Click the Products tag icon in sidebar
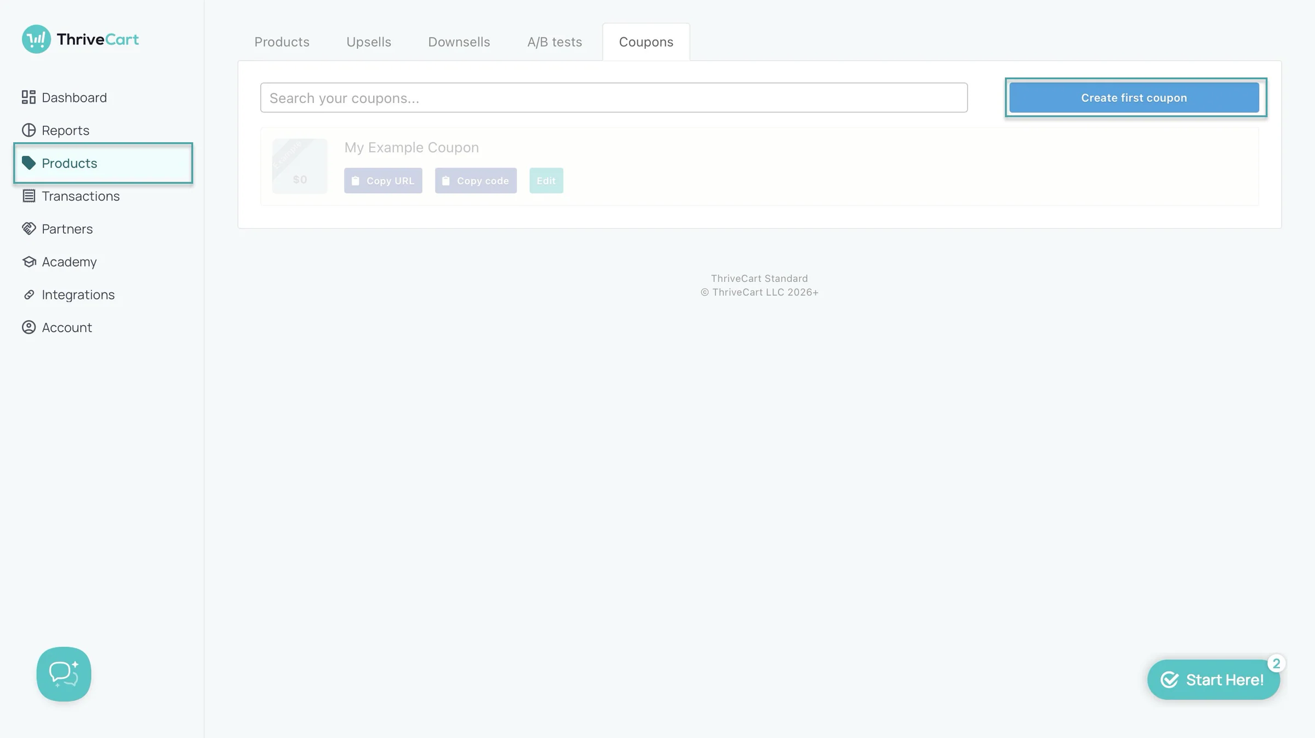The width and height of the screenshot is (1315, 738). coord(28,163)
